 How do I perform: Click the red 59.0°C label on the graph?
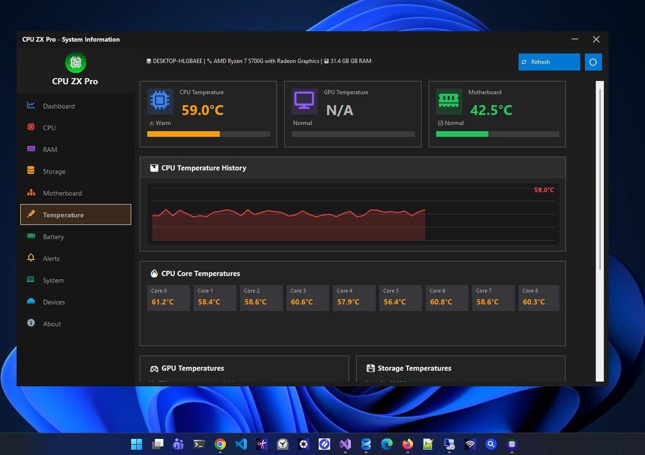544,190
